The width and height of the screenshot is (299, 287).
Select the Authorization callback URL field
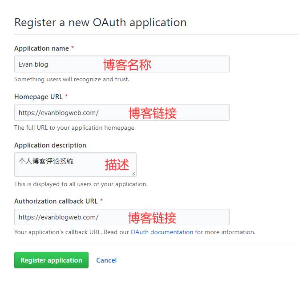pyautogui.click(x=121, y=217)
